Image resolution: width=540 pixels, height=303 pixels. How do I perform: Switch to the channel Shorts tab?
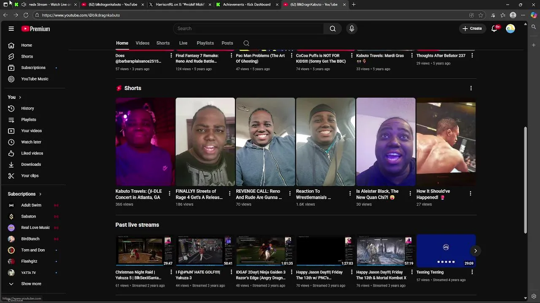163,43
